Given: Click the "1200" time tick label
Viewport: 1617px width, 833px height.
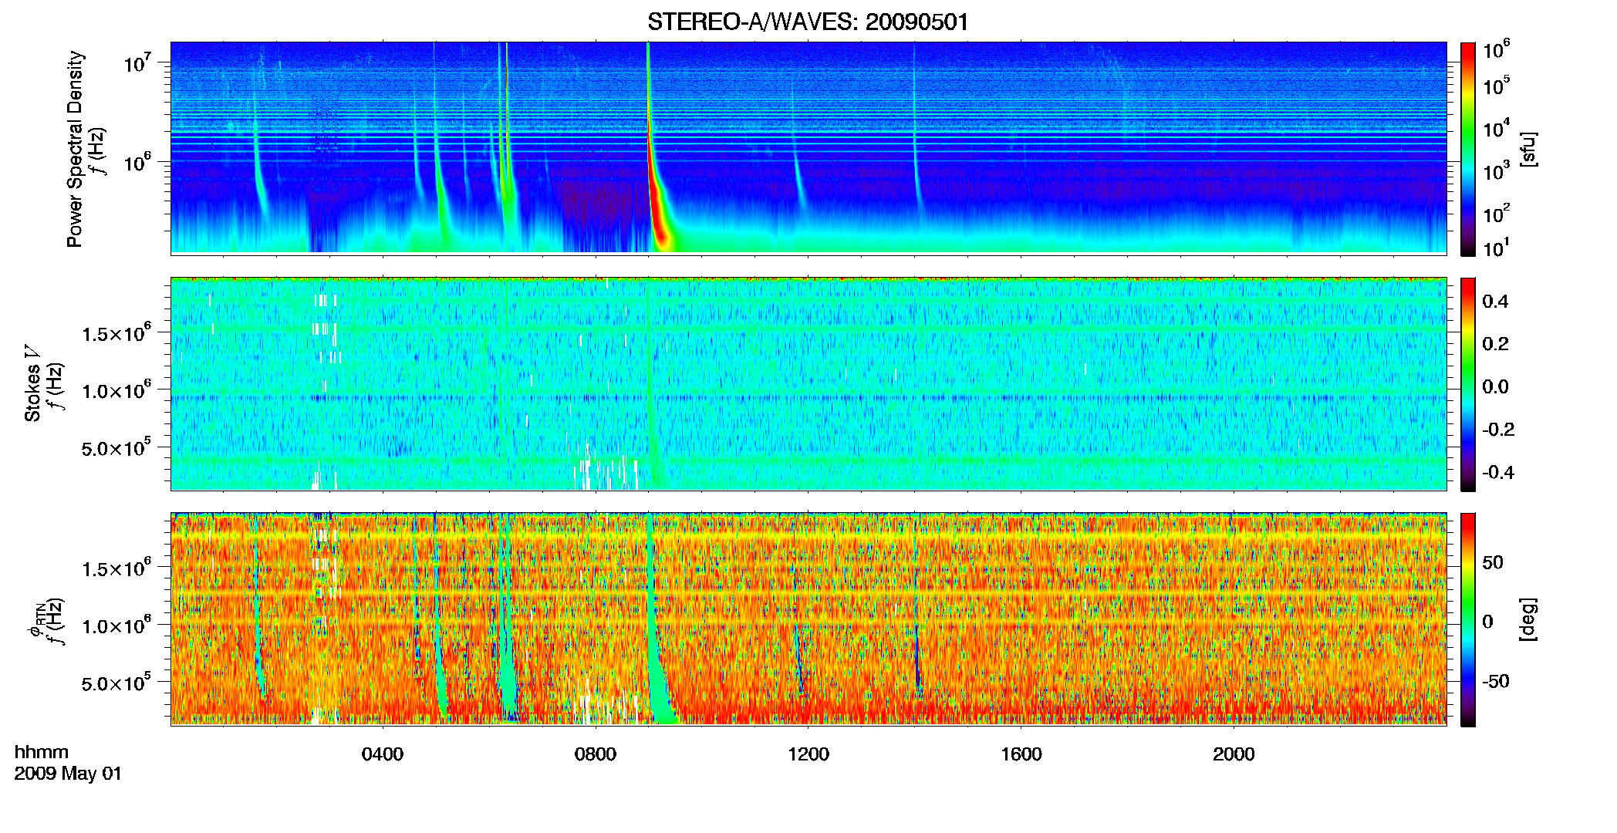Looking at the screenshot, I should (808, 754).
